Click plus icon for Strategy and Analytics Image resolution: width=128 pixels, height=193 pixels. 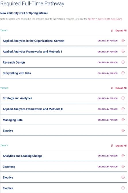[123, 98]
